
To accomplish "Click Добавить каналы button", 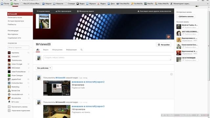I will 186,16.
